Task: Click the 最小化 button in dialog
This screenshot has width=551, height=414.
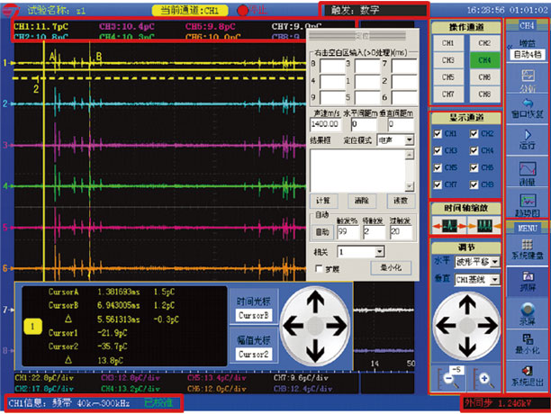Action: 390,267
